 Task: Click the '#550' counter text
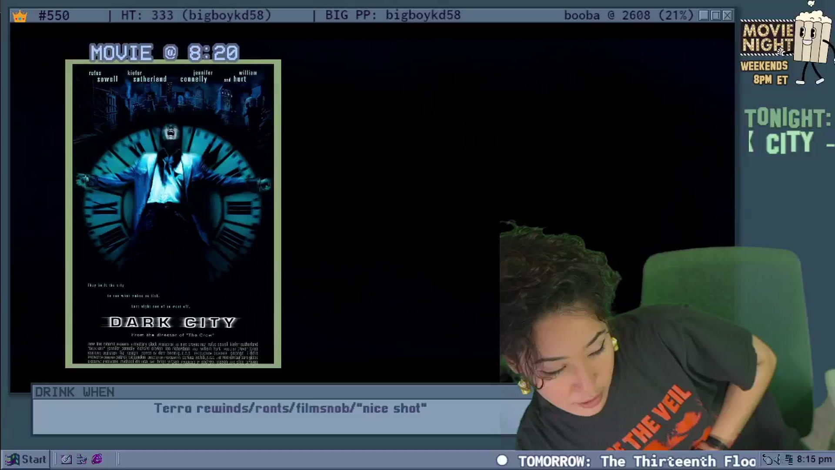coord(54,16)
